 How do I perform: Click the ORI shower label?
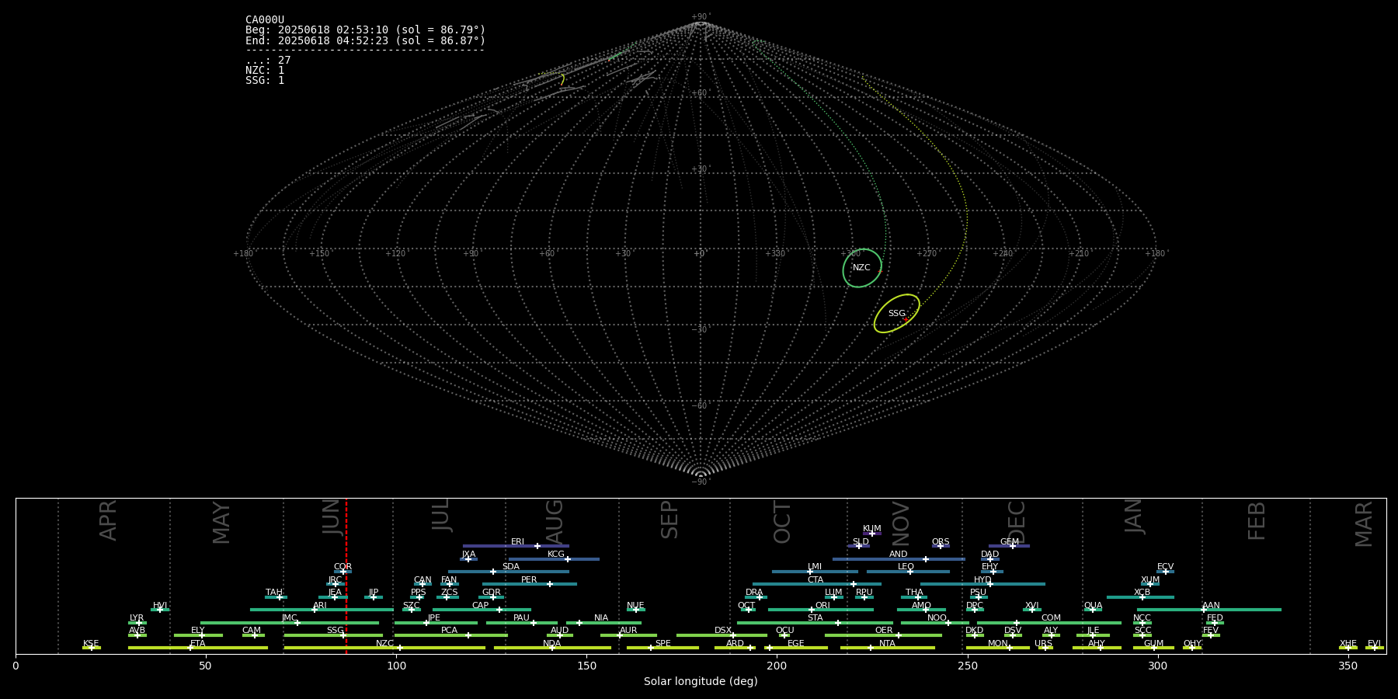[822, 606]
